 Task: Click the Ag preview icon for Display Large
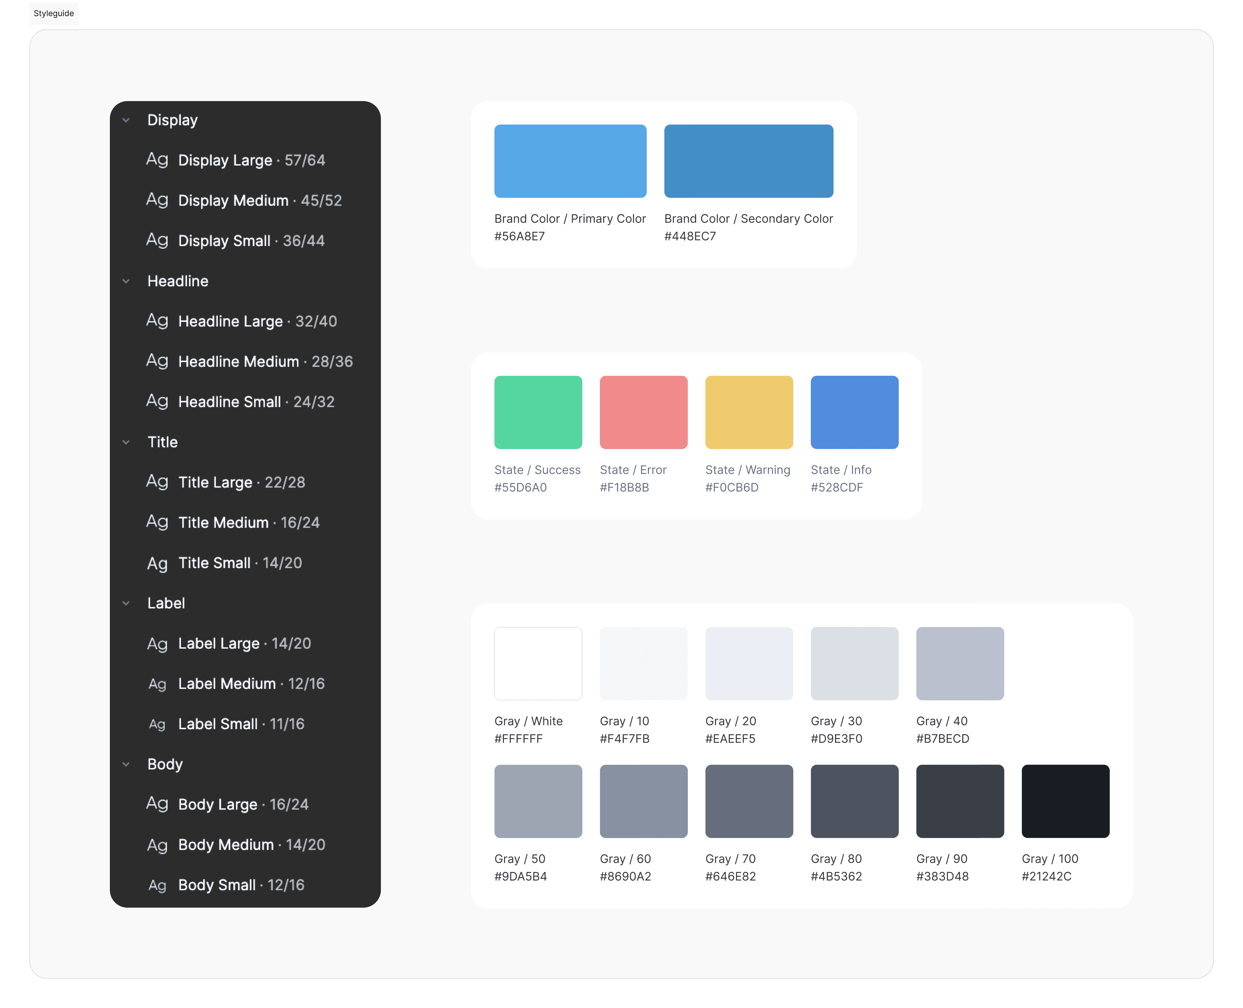(x=157, y=160)
